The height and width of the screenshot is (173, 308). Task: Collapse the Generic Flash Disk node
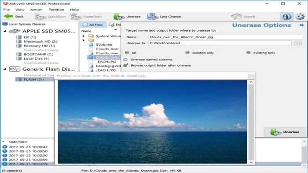(x=5, y=69)
